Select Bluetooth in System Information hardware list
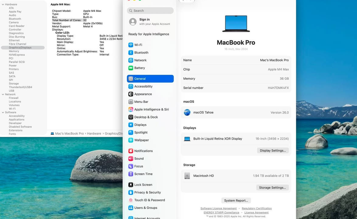Viewport: 357px width, 219px height. 15,19
